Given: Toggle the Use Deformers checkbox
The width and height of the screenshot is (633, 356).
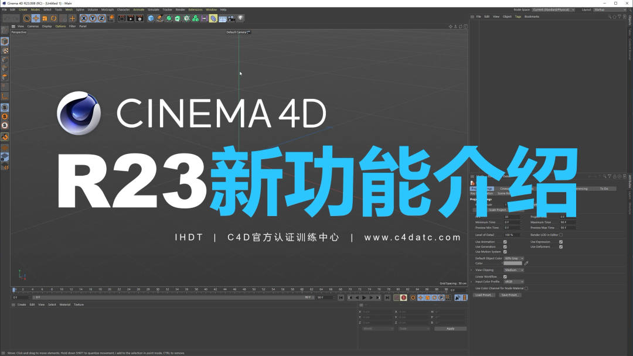Looking at the screenshot, I should coord(561,247).
